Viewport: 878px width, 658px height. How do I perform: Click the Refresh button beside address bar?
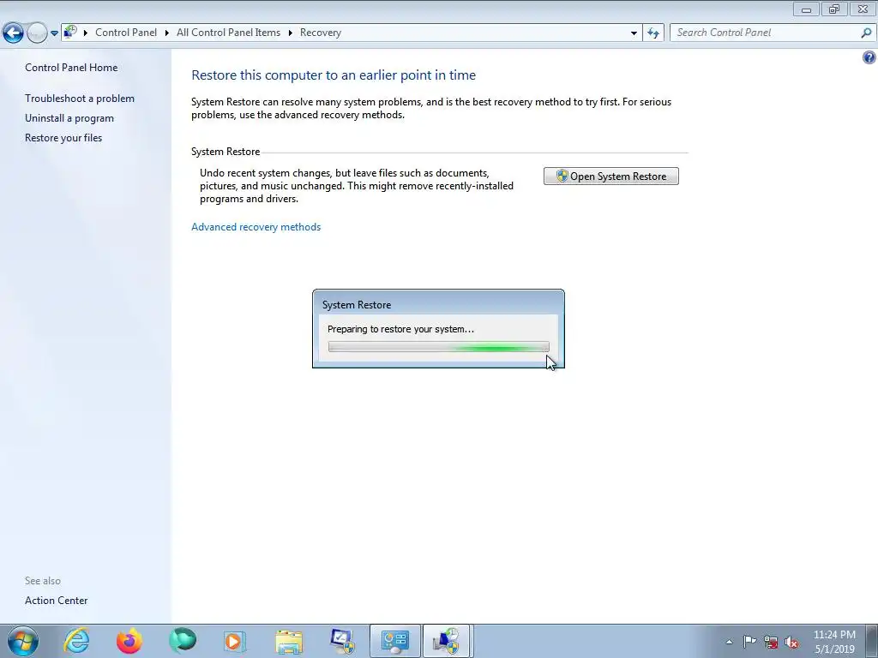[x=652, y=33]
